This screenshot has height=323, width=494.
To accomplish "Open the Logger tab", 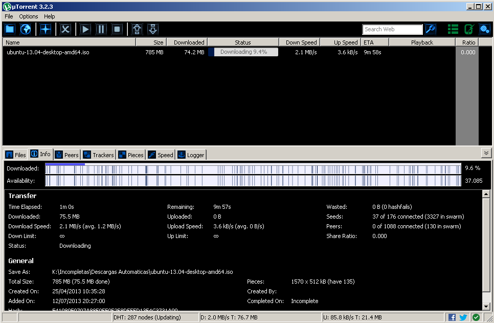I will click(191, 155).
